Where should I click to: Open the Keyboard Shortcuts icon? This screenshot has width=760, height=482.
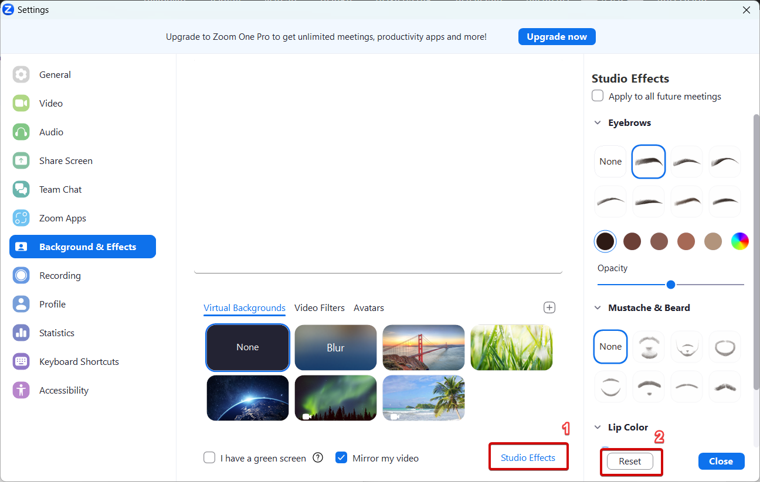point(21,361)
